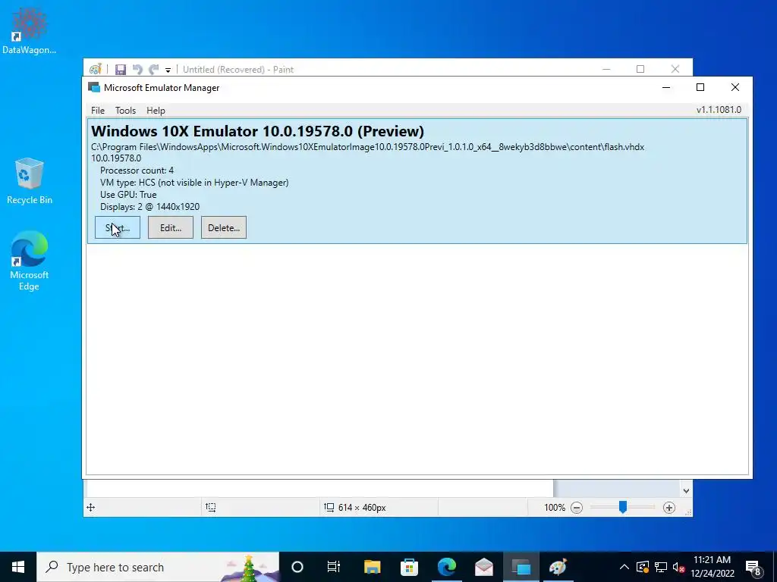
Task: Click the cursor position icon in Paint status bar
Action: click(91, 507)
